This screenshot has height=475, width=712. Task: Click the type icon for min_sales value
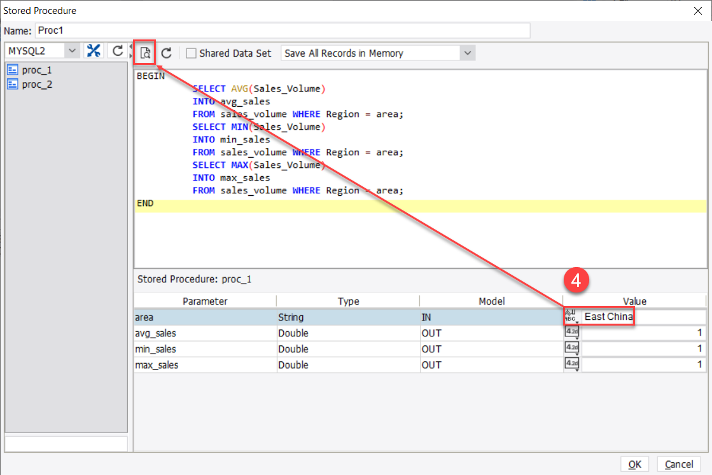(x=571, y=348)
